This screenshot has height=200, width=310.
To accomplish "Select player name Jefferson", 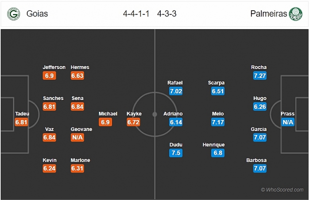I will coord(54,67).
